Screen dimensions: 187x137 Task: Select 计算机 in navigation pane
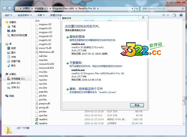coord(11,74)
